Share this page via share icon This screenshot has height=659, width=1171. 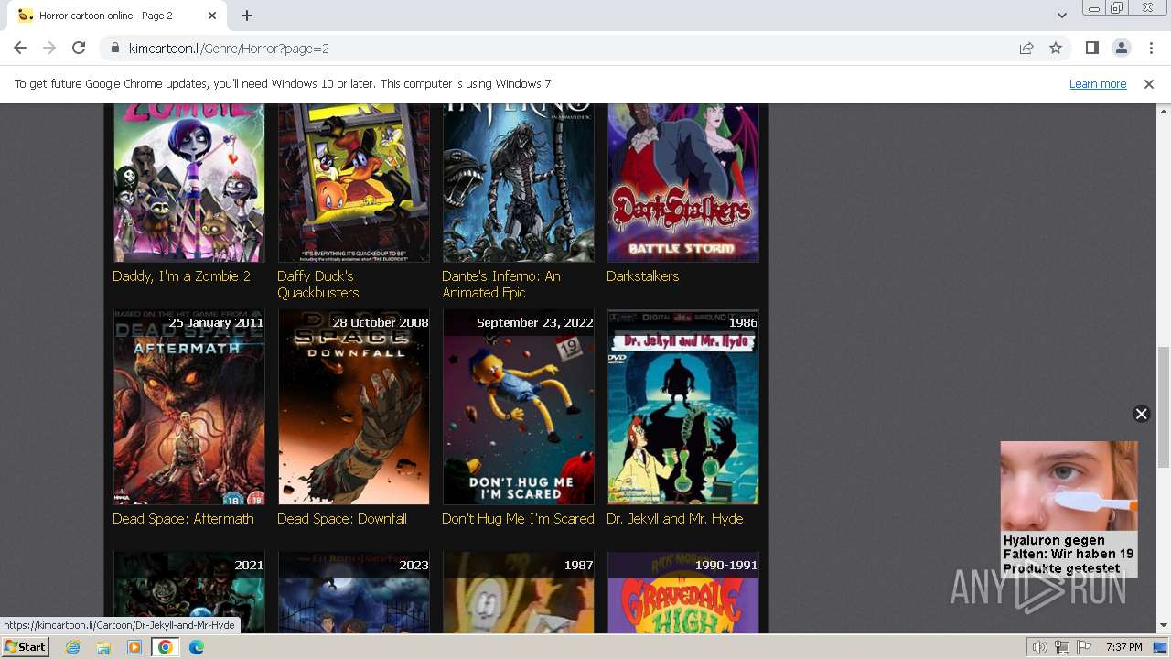[1026, 48]
